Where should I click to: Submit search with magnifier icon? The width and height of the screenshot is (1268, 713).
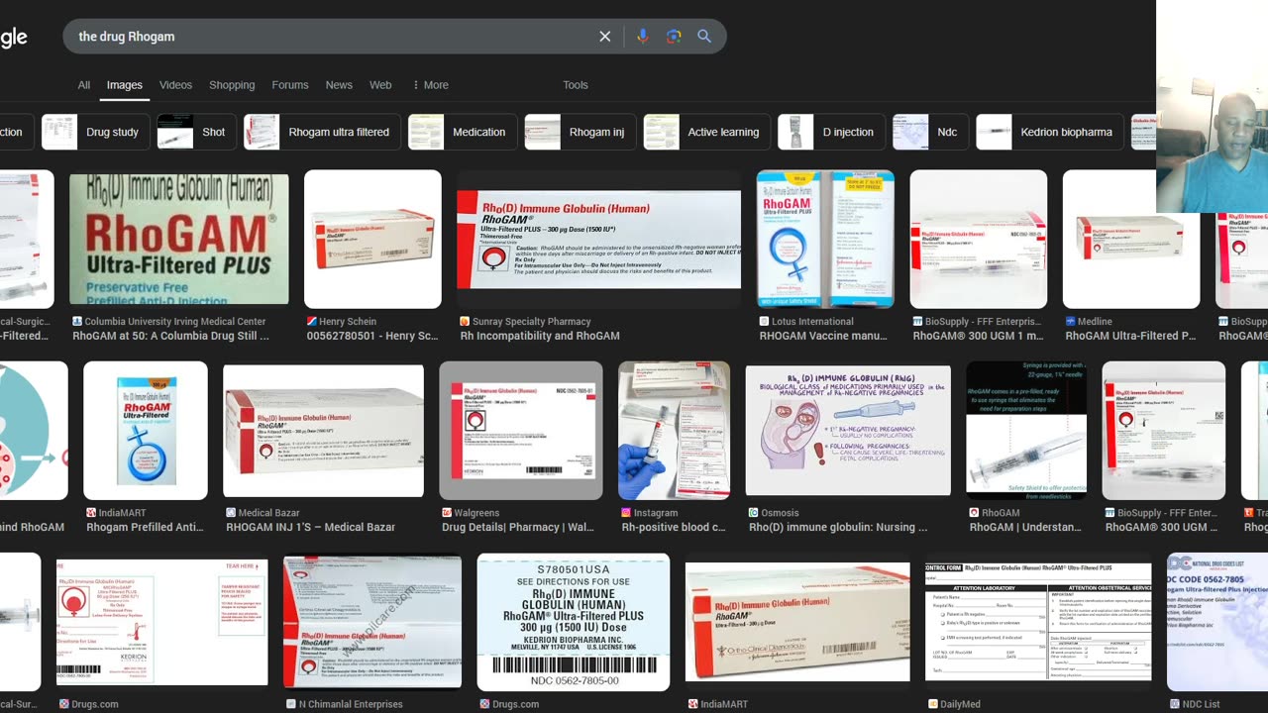pos(704,37)
